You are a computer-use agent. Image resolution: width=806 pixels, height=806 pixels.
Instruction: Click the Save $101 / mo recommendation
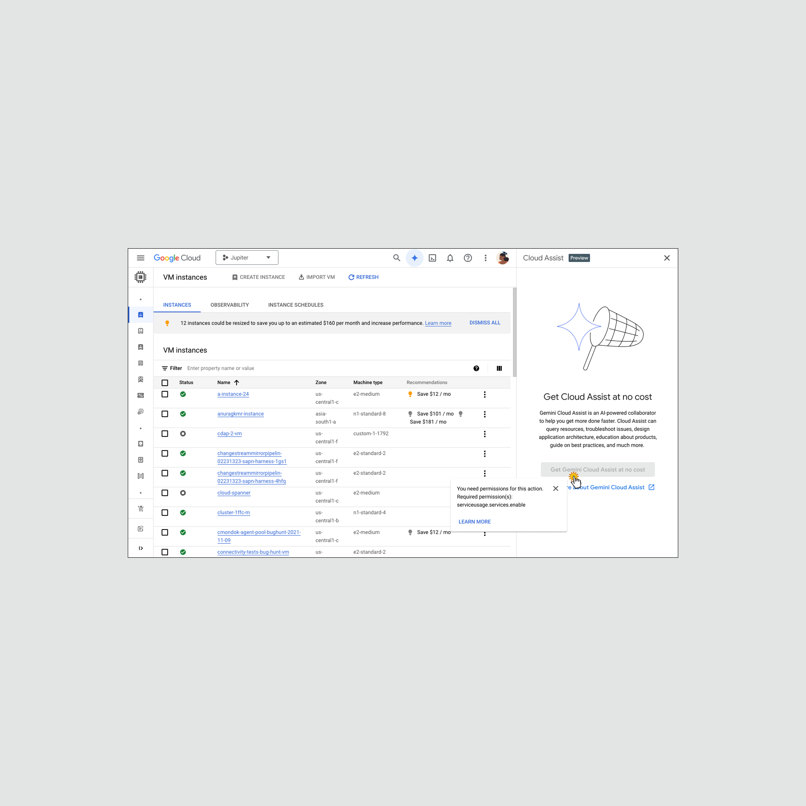(x=435, y=414)
